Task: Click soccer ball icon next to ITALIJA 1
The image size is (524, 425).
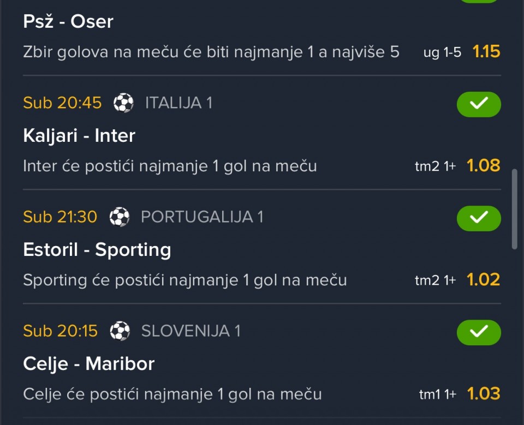Action: [x=123, y=103]
